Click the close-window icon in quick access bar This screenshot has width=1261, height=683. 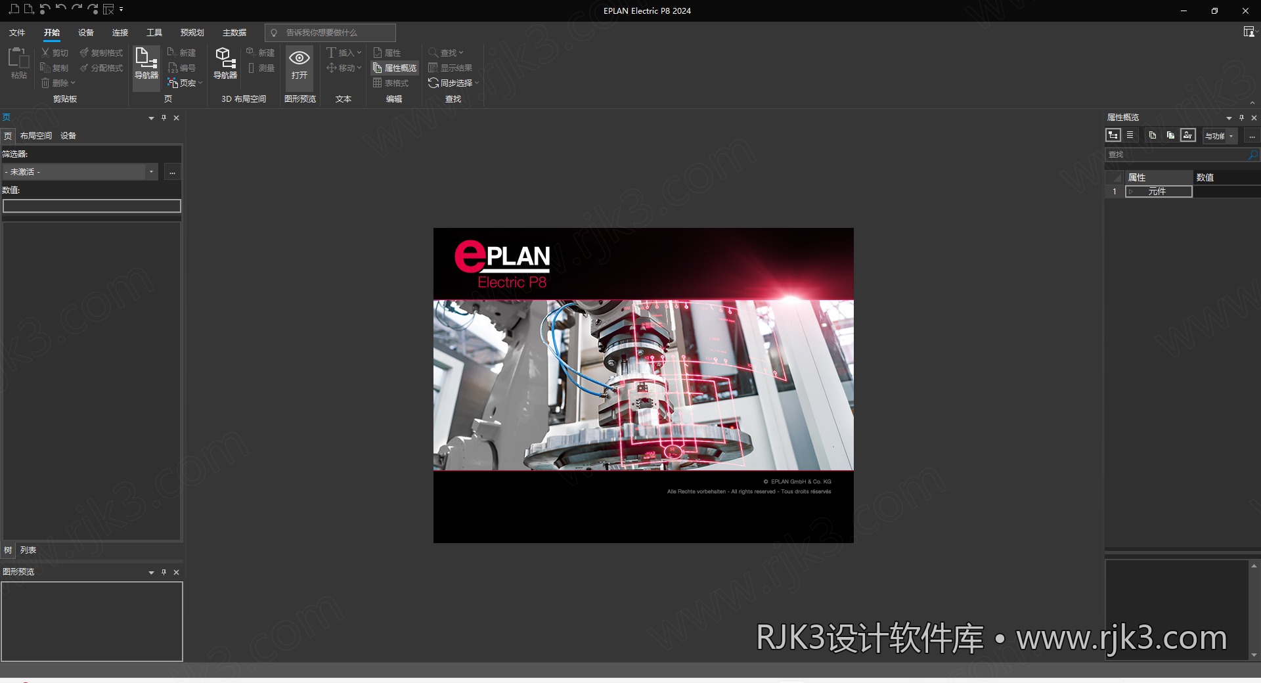109,9
